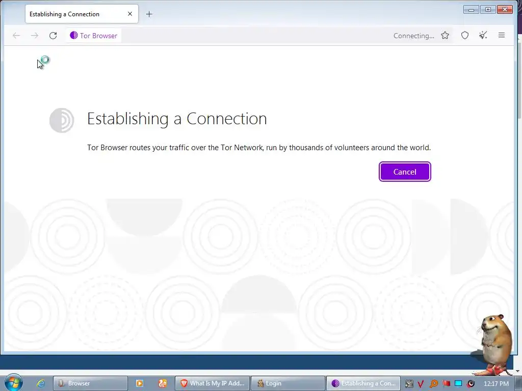Click the round speaker-like tray icon

pos(471,384)
